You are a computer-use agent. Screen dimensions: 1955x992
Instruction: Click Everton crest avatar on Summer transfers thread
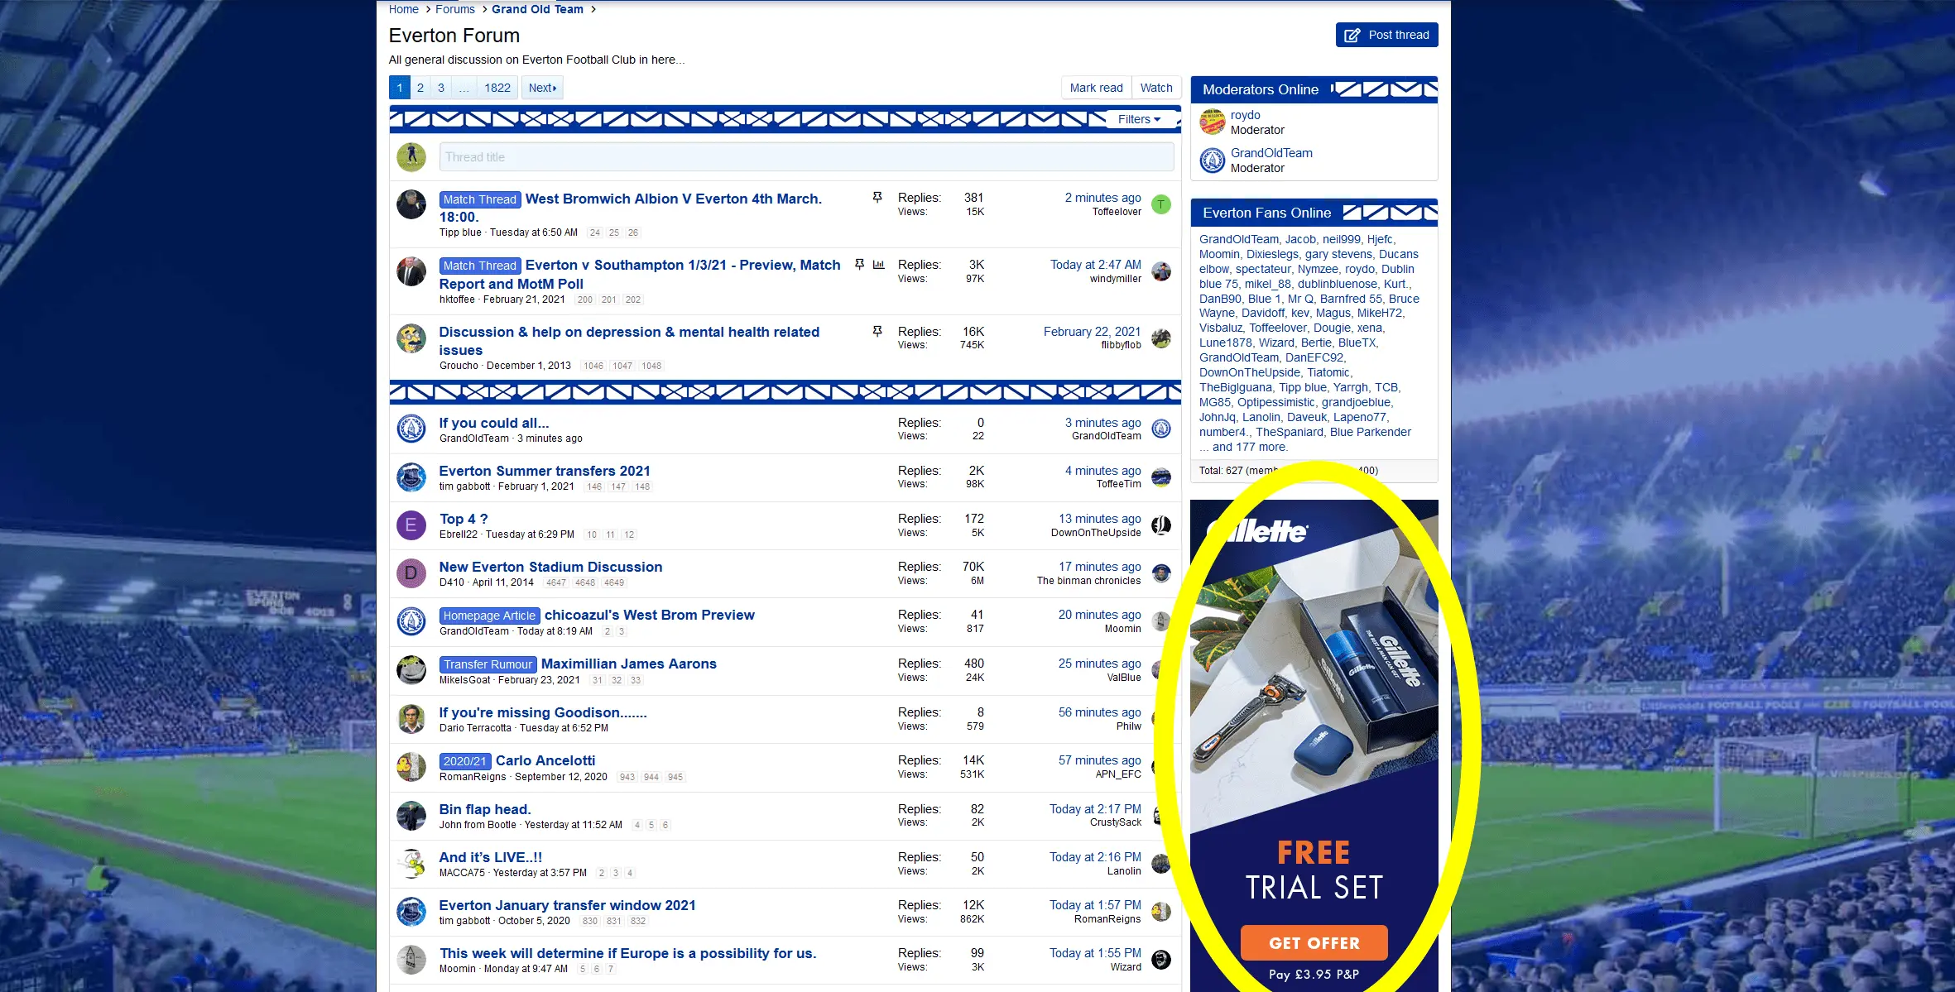(x=411, y=477)
